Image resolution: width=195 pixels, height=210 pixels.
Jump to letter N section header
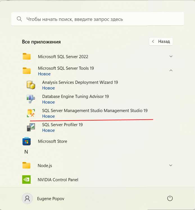(26, 152)
